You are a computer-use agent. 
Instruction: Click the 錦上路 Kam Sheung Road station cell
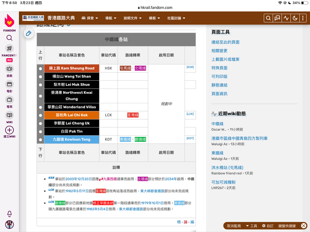pos(72,68)
